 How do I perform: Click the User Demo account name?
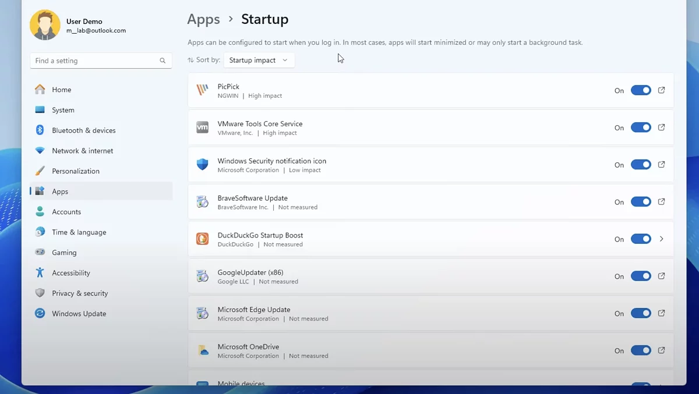point(84,22)
